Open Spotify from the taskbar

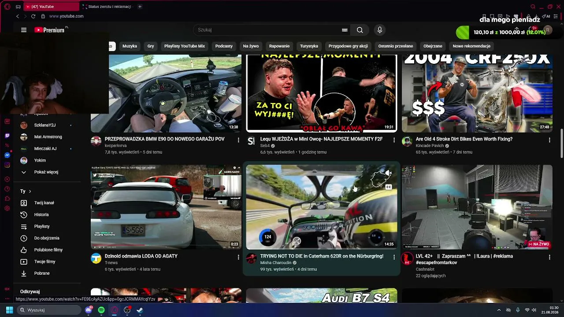click(x=101, y=310)
